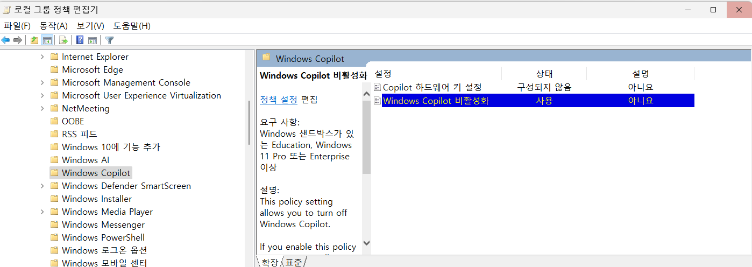Open Help via the question mark icon
Viewport: 752px width, 267px height.
click(80, 40)
